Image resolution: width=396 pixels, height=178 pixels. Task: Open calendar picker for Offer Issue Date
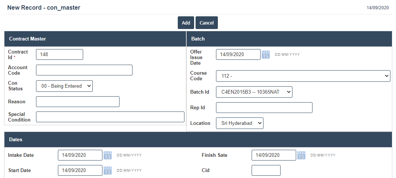[x=266, y=55]
